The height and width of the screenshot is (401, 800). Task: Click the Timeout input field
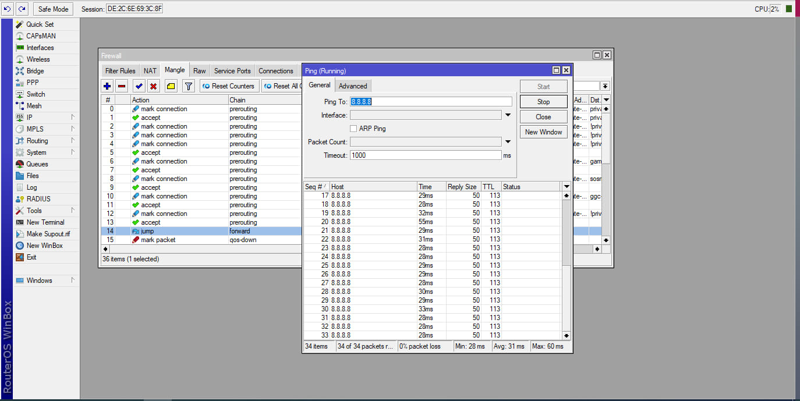tap(426, 155)
